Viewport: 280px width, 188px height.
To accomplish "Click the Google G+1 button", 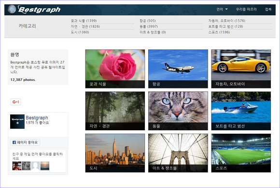I will [16, 102].
